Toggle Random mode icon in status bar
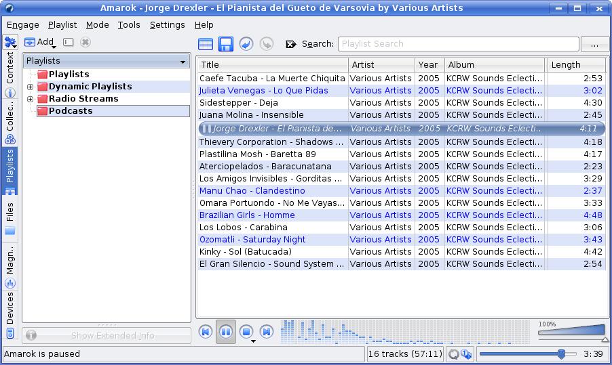 pyautogui.click(x=466, y=353)
